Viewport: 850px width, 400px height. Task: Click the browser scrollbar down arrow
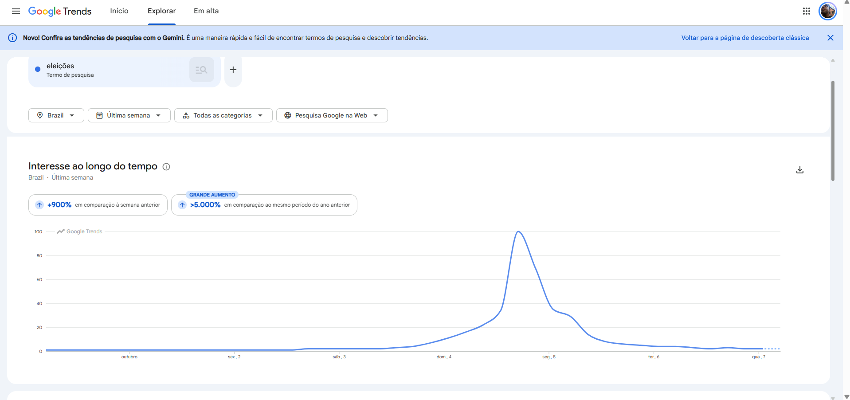coord(846,397)
